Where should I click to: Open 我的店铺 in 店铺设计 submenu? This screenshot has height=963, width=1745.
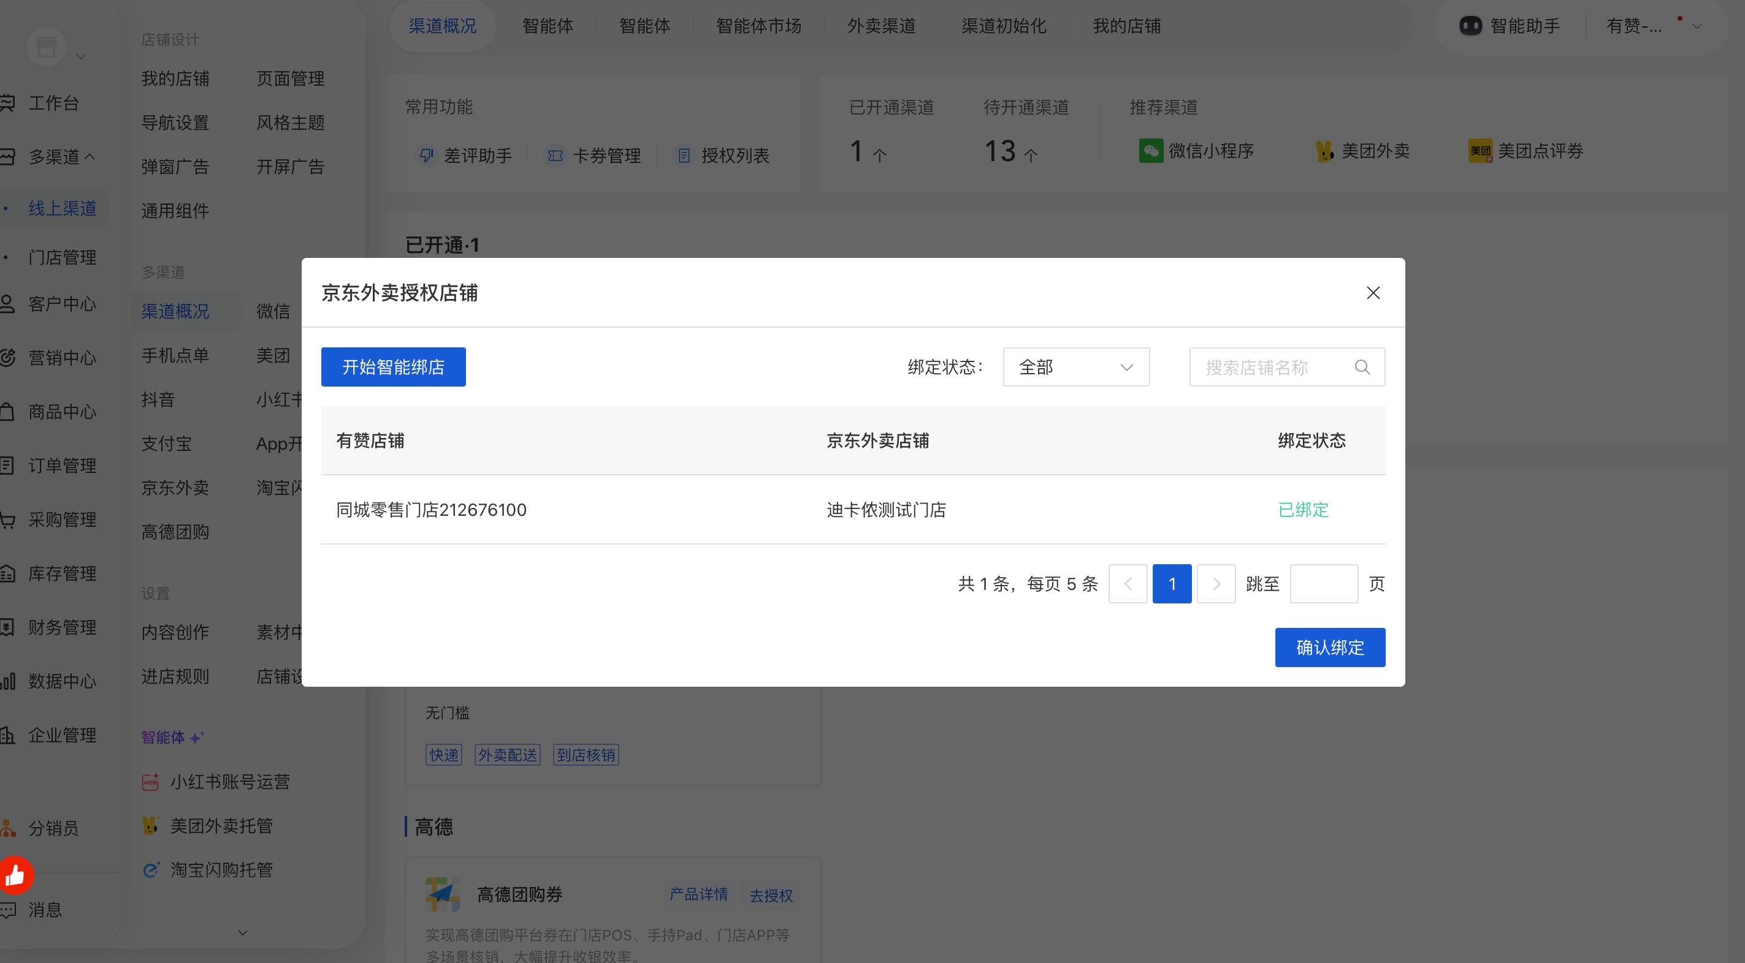point(175,78)
